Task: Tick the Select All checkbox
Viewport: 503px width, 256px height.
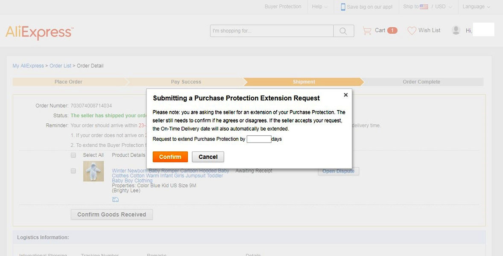Action: point(73,155)
